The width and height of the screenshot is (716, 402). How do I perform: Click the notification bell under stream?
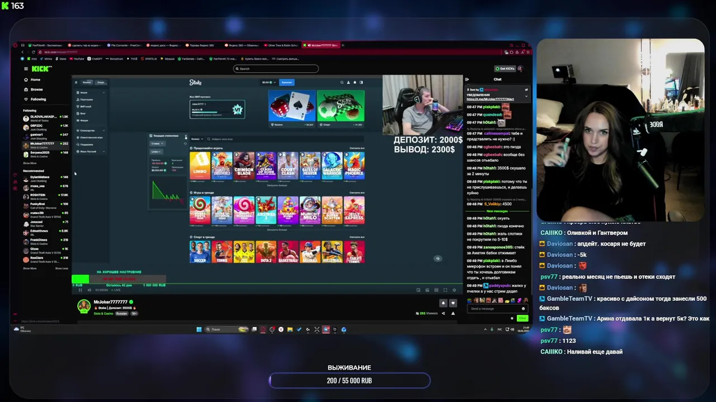tap(443, 303)
